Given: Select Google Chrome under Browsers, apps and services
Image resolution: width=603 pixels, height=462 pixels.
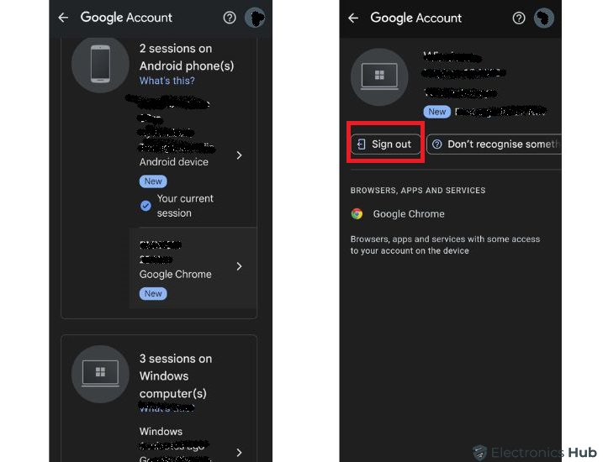Looking at the screenshot, I should 409,214.
